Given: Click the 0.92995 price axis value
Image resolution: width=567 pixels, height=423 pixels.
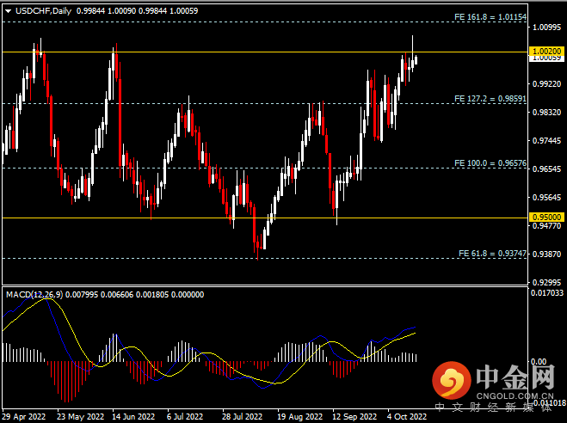Looking at the screenshot, I should pos(547,283).
